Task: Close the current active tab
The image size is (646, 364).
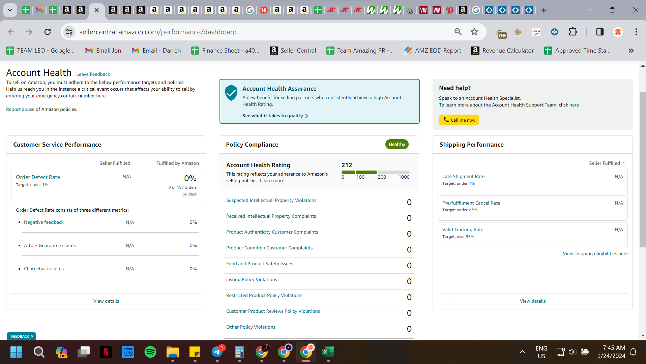Action: 96,10
